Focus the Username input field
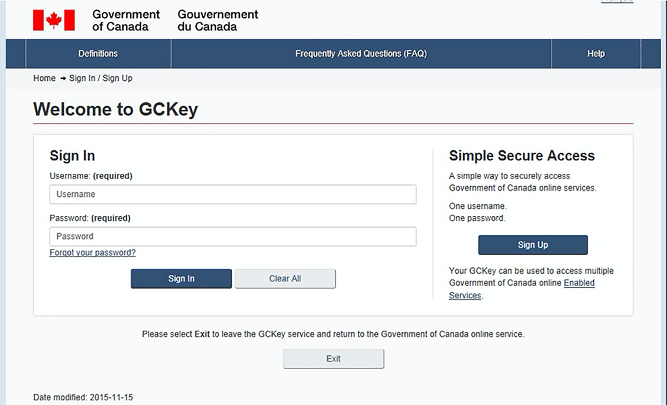667x405 pixels. coord(232,195)
